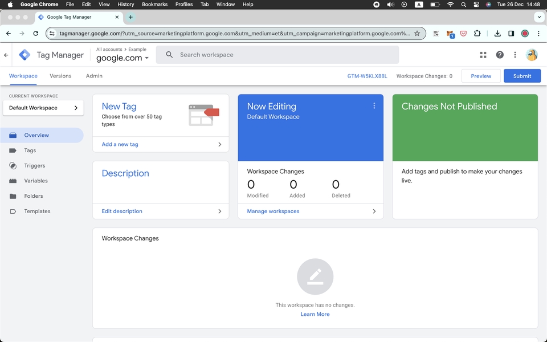Open the Chrome extensions puzzle icon
Viewport: 547px width, 342px height.
tap(477, 34)
